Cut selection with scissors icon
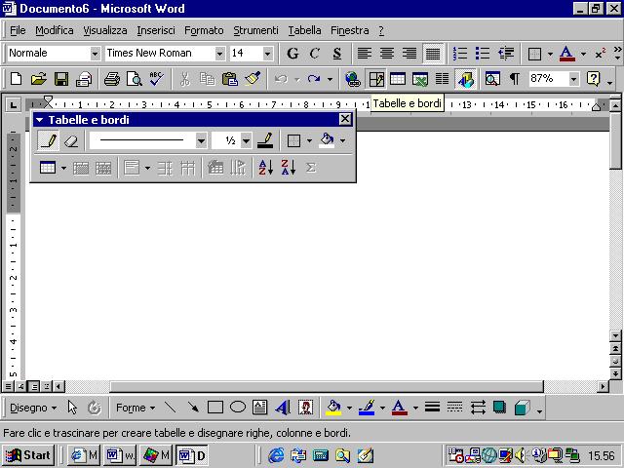 184,79
